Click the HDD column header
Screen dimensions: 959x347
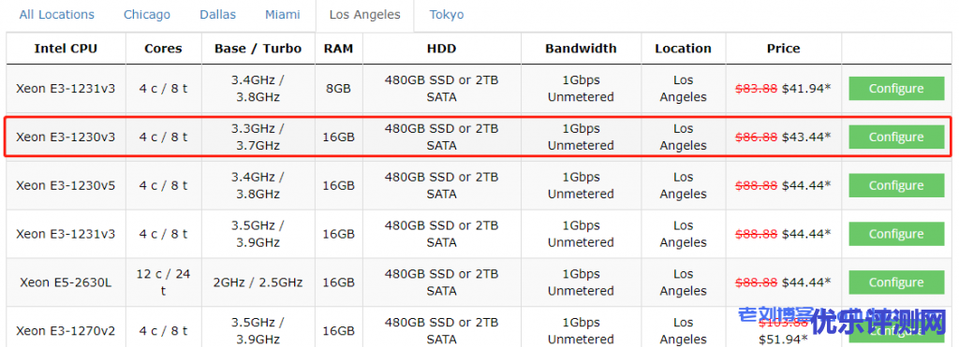pos(442,49)
